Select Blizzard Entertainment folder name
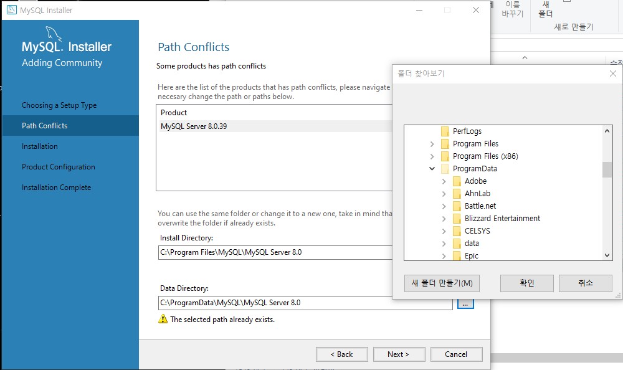The width and height of the screenshot is (623, 370). pyautogui.click(x=502, y=219)
